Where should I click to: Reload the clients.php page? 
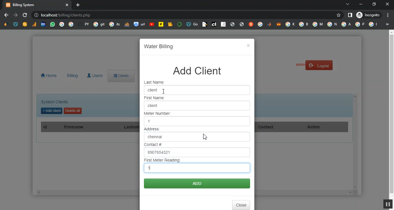(x=25, y=15)
